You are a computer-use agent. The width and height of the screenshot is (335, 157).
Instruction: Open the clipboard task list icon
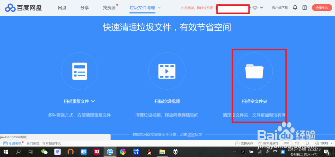305,8
